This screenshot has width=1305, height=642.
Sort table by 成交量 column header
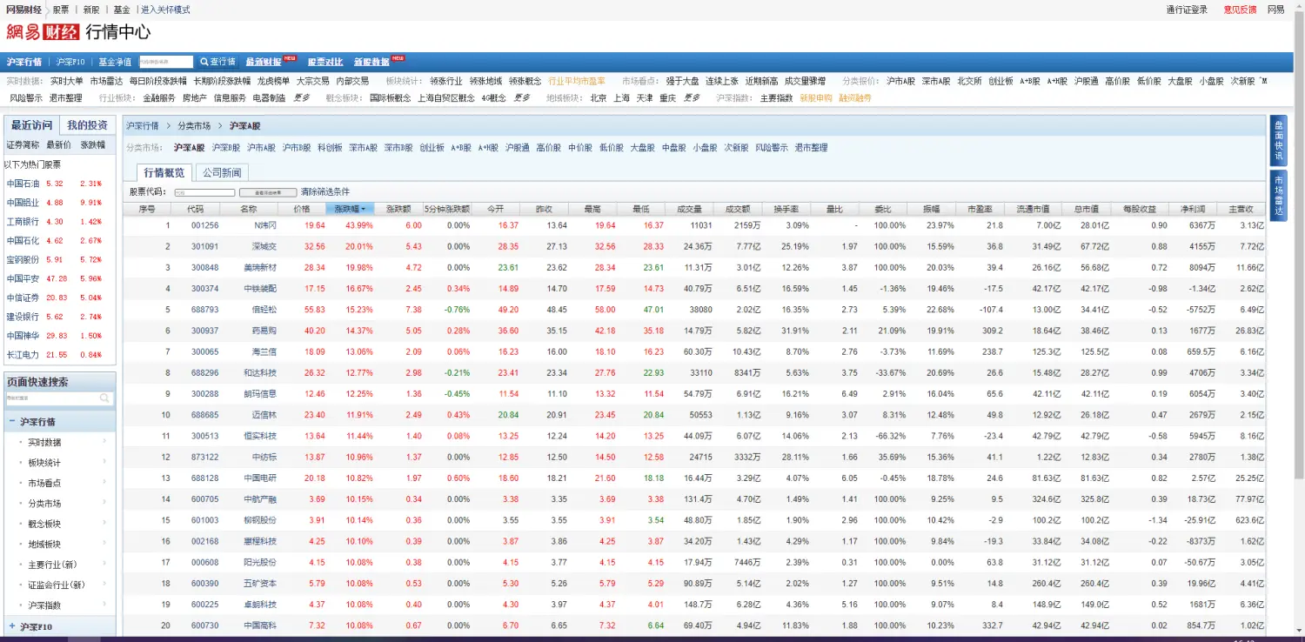click(x=689, y=209)
